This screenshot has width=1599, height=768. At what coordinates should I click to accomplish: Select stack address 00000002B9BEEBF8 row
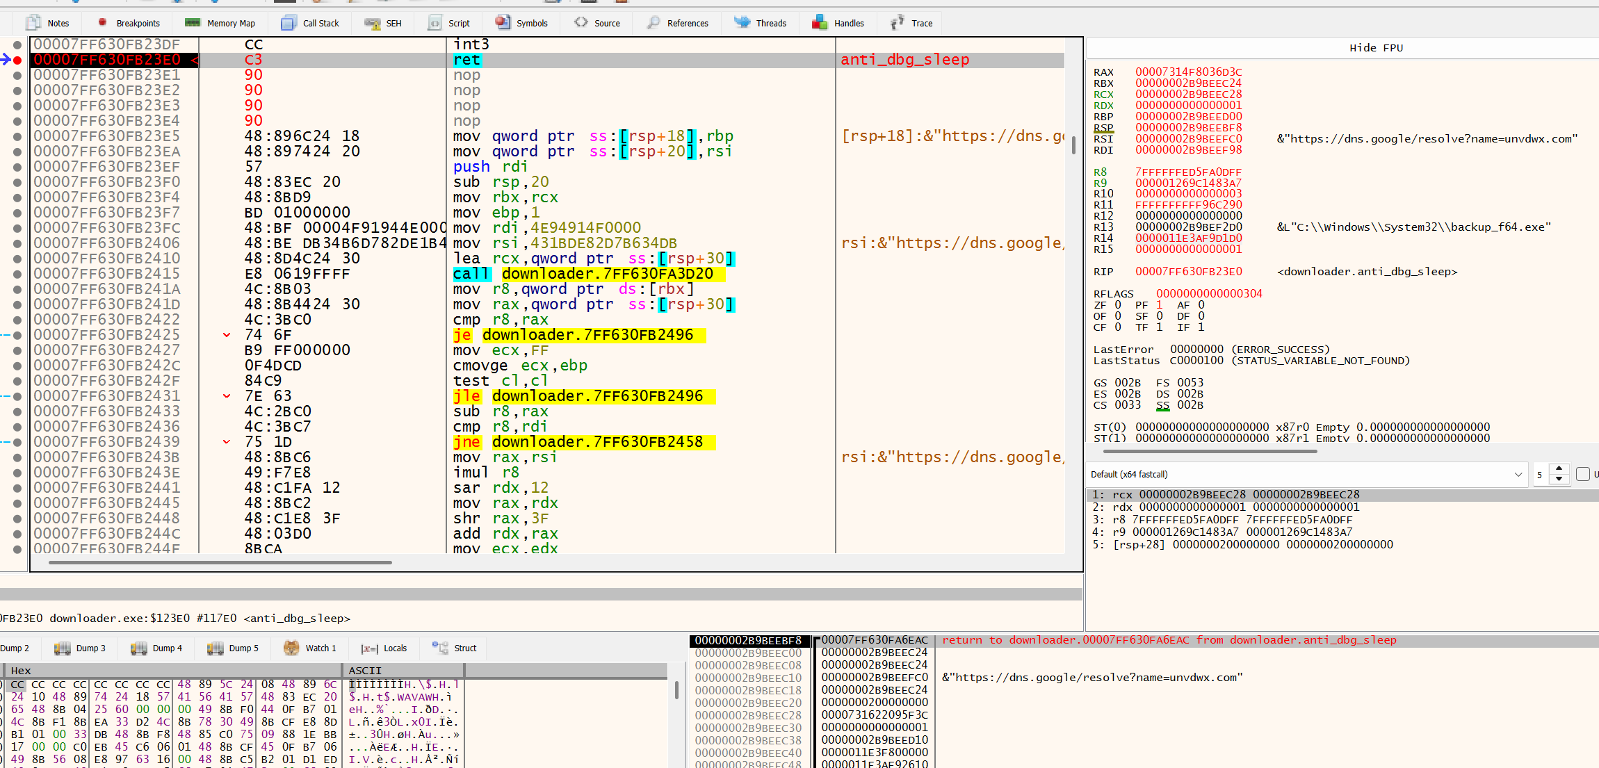(749, 640)
